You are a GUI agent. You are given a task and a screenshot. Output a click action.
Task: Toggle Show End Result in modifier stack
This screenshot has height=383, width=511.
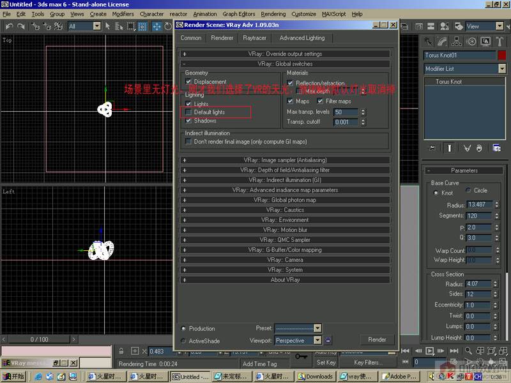point(450,148)
